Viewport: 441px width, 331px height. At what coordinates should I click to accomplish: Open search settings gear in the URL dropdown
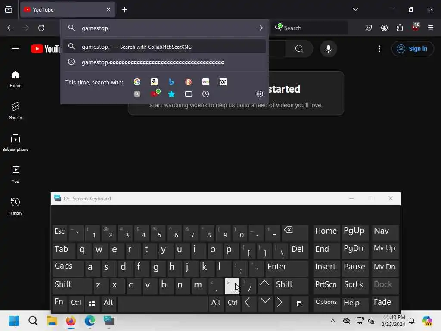click(260, 94)
